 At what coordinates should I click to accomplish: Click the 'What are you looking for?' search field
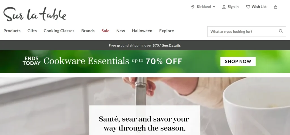point(247,31)
